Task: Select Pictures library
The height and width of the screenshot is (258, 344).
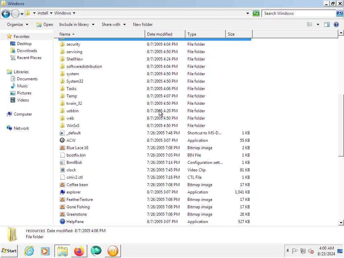Action: [x=24, y=93]
